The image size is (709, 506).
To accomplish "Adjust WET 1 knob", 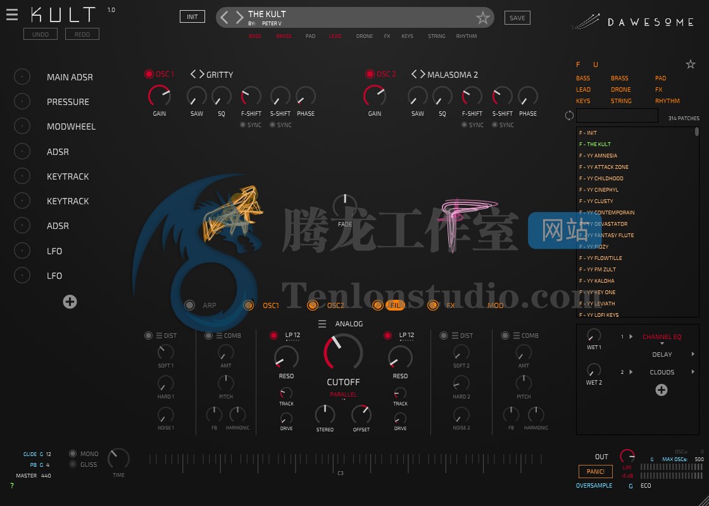I will (594, 335).
